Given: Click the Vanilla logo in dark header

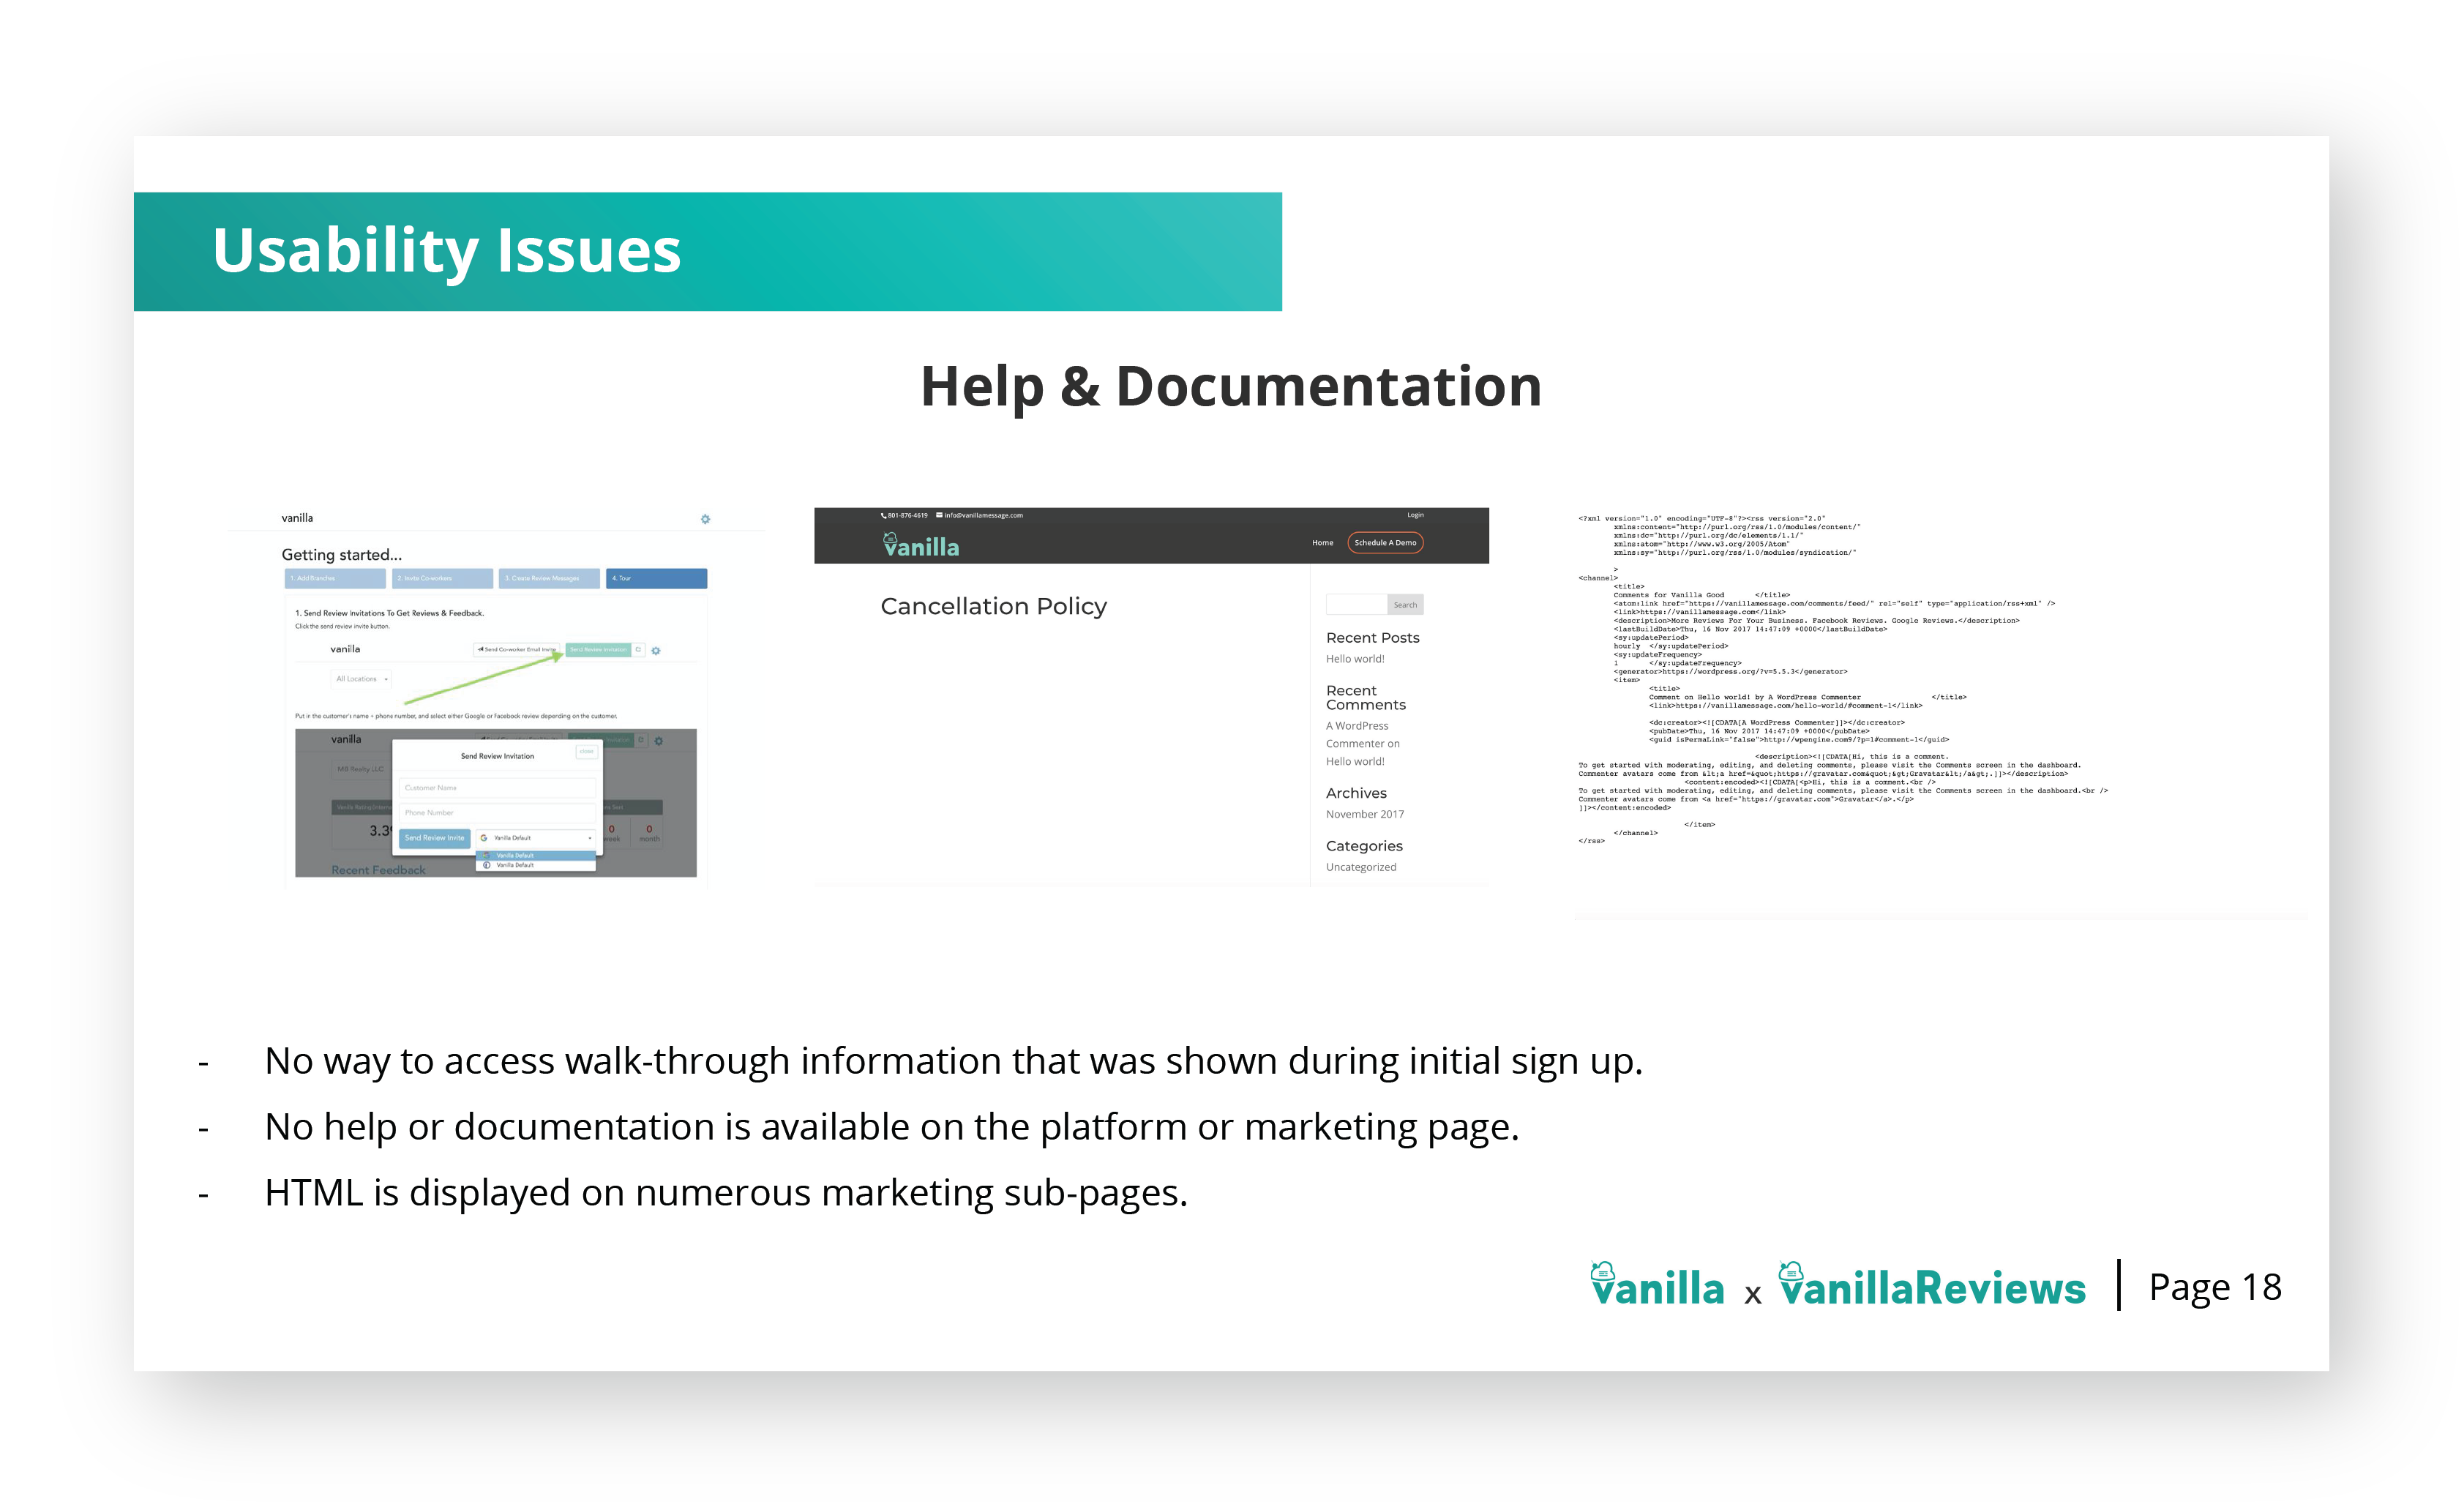Looking at the screenshot, I should coord(921,545).
